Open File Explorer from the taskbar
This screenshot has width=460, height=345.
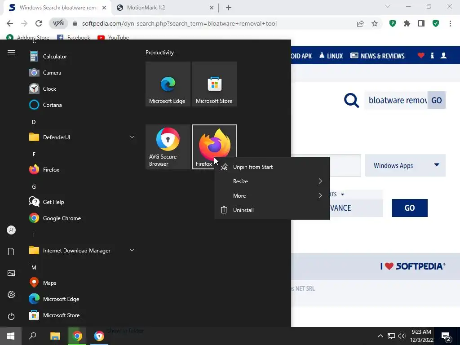coord(55,336)
